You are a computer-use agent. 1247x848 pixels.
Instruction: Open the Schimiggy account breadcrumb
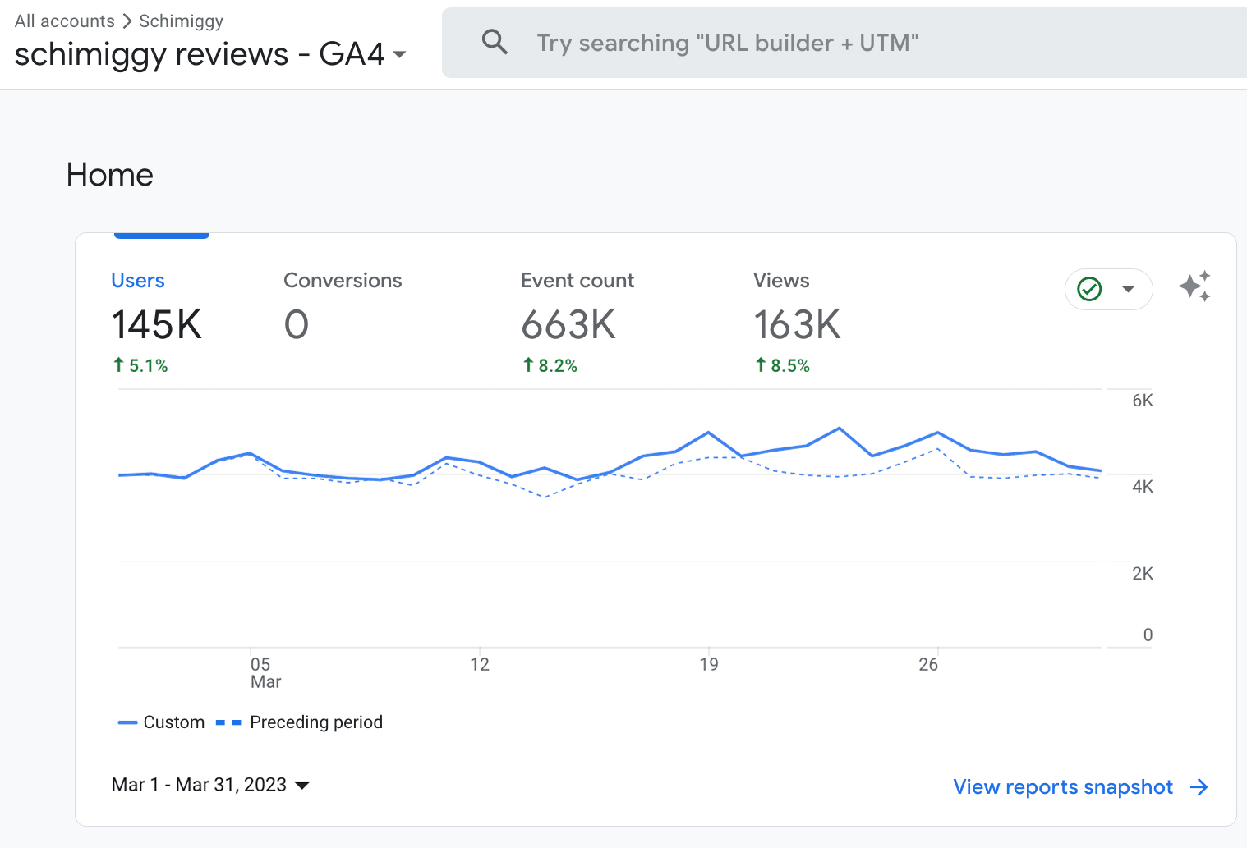pyautogui.click(x=181, y=21)
